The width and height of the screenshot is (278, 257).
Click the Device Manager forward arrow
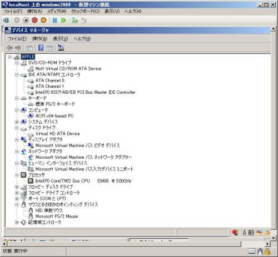(x=18, y=48)
